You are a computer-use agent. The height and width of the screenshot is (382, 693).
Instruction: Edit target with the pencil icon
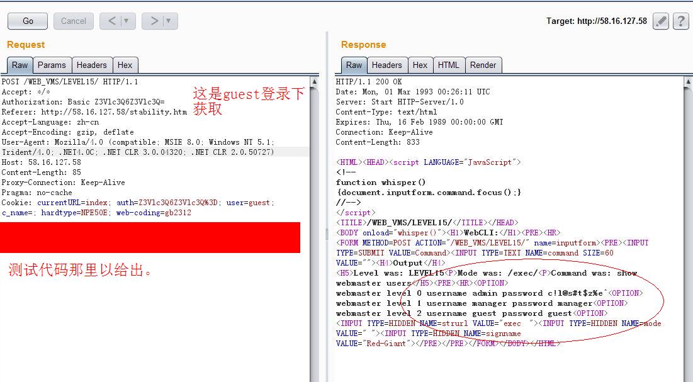click(661, 21)
